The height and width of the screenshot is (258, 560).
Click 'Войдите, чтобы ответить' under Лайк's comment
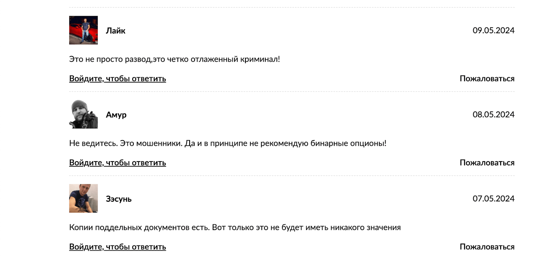click(118, 79)
